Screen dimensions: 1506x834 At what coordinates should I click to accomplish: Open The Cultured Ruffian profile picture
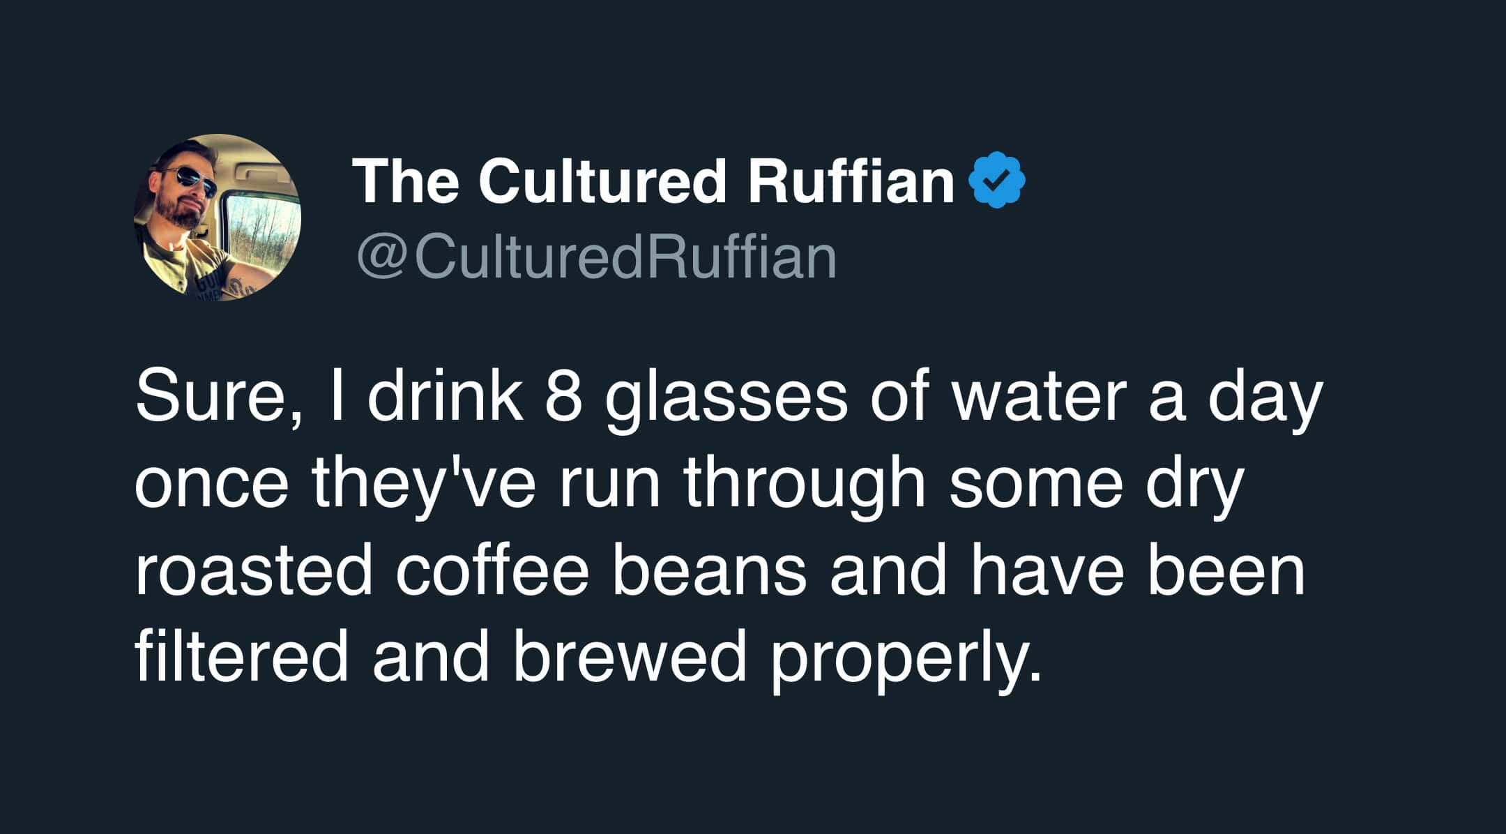point(217,218)
